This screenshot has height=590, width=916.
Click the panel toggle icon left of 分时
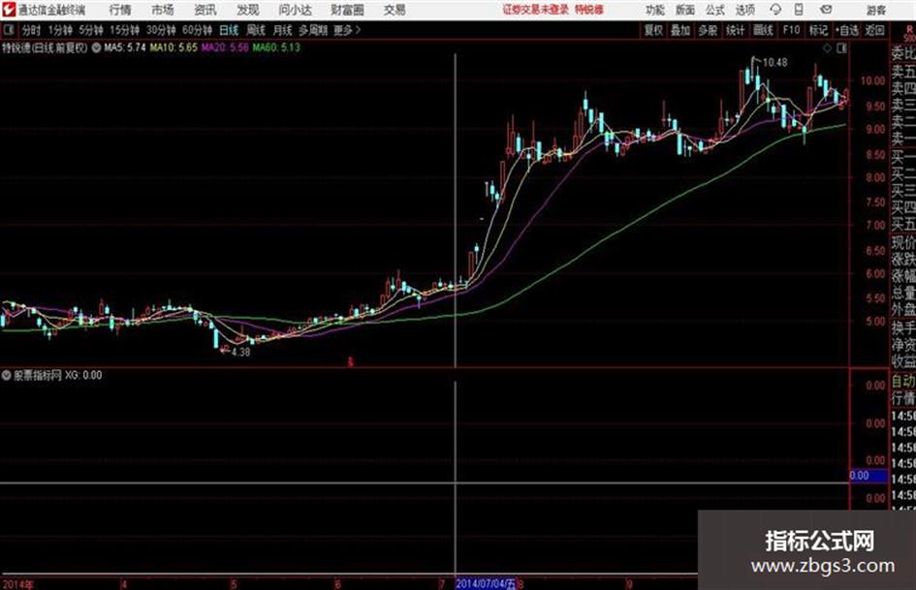click(8, 30)
